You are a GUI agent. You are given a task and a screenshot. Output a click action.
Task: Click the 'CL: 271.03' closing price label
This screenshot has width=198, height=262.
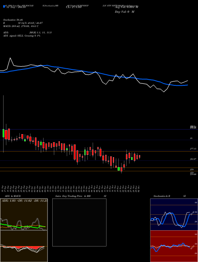click(74, 7)
